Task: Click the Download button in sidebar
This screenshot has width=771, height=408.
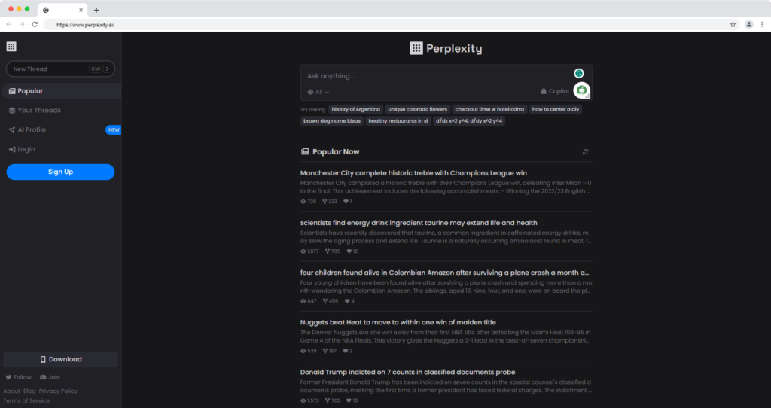Action: pos(60,359)
